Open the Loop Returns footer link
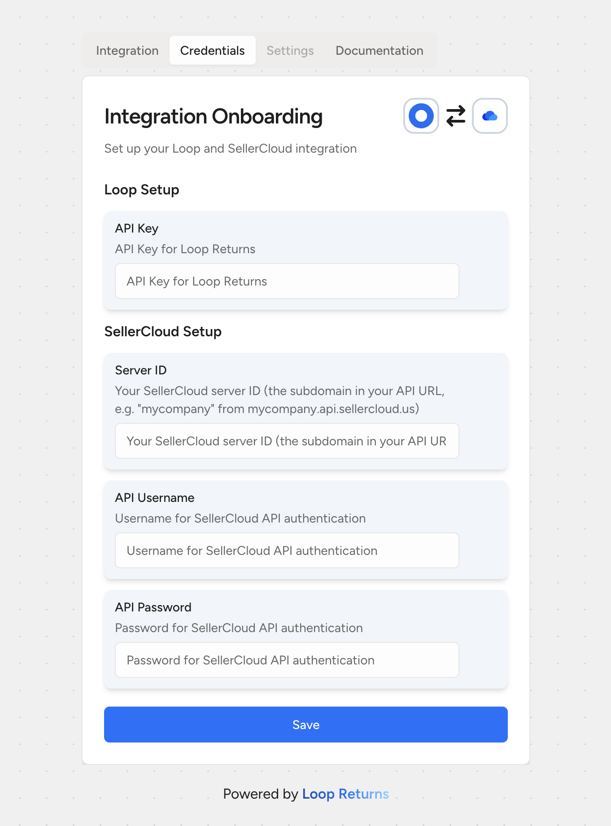 tap(345, 794)
